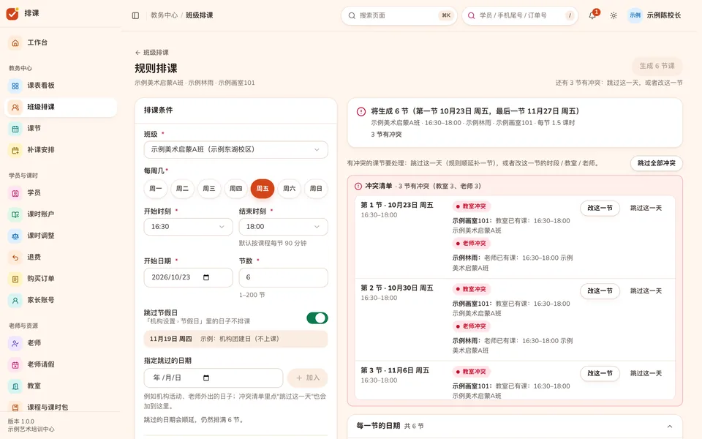Toggle off the 跳过节假日 switch
Screen dimensions: 702x439
click(317, 318)
